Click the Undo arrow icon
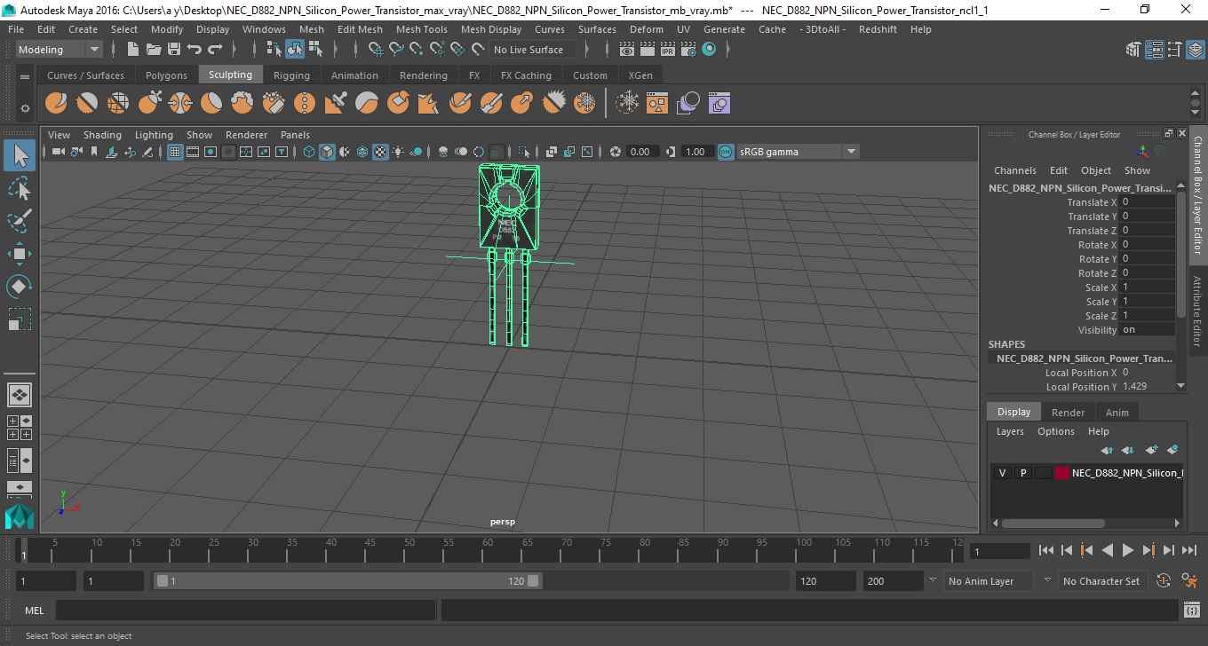Viewport: 1208px width, 646px height. pyautogui.click(x=195, y=50)
